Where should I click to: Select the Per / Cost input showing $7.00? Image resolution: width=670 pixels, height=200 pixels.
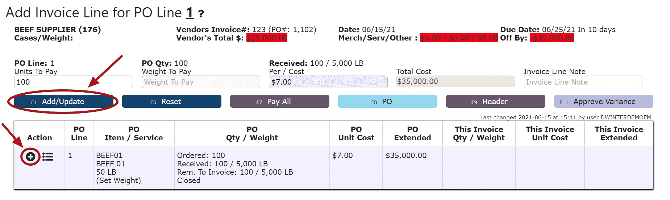(x=328, y=82)
